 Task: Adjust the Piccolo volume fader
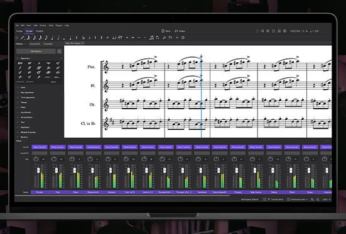pyautogui.click(x=38, y=171)
